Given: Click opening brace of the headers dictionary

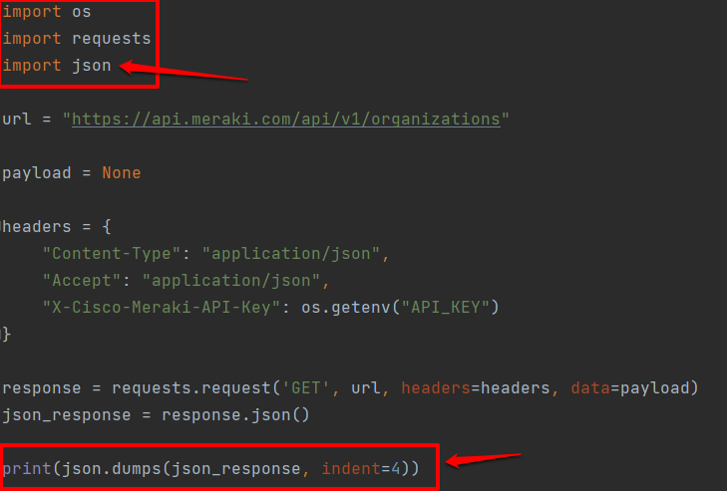Looking at the screenshot, I should (107, 226).
